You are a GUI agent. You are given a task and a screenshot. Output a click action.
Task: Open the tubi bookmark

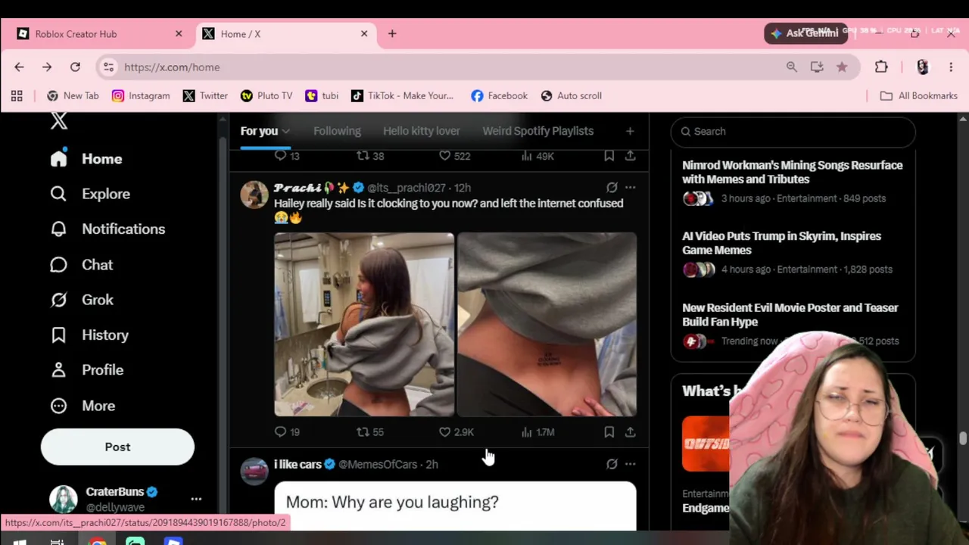(x=322, y=96)
